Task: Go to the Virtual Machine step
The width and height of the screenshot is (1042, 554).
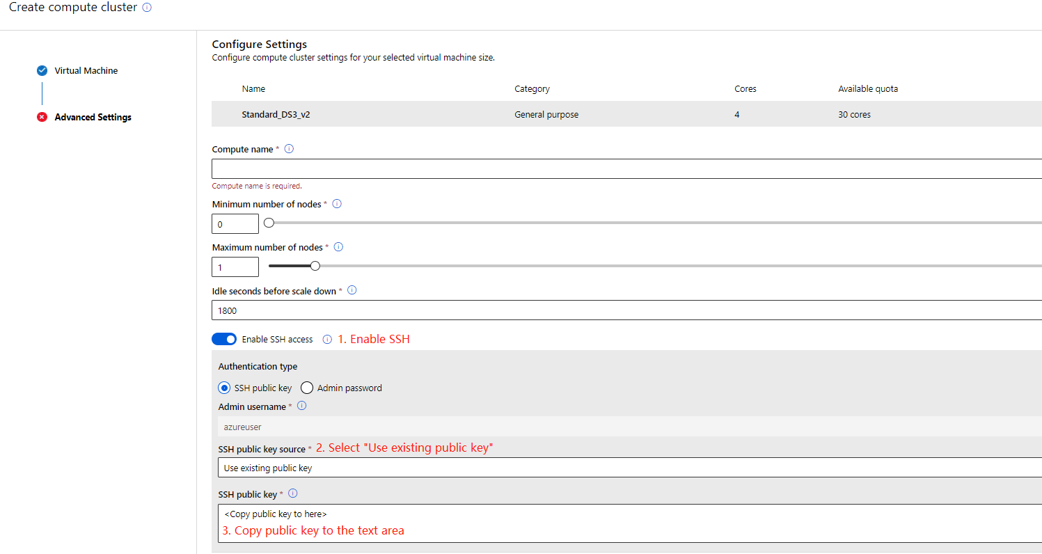Action: [x=86, y=70]
